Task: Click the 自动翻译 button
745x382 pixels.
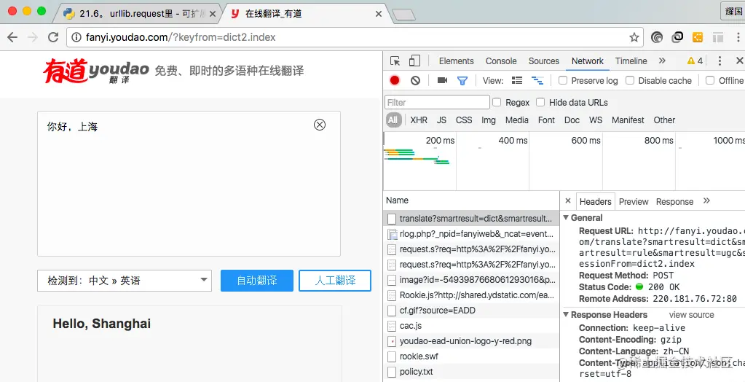Action: click(x=256, y=280)
